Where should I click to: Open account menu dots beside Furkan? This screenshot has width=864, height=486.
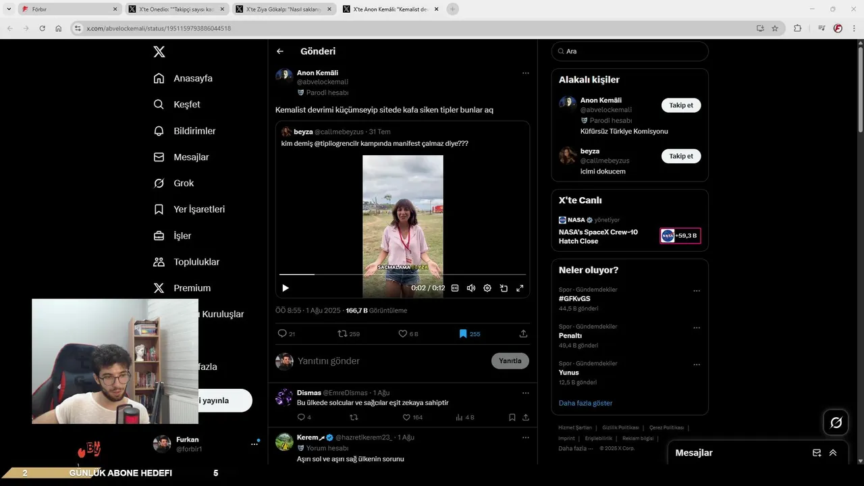(254, 443)
